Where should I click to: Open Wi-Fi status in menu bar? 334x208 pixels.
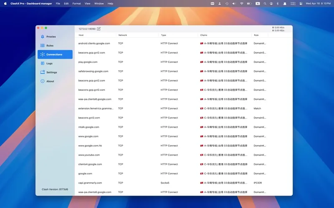click(x=242, y=3)
